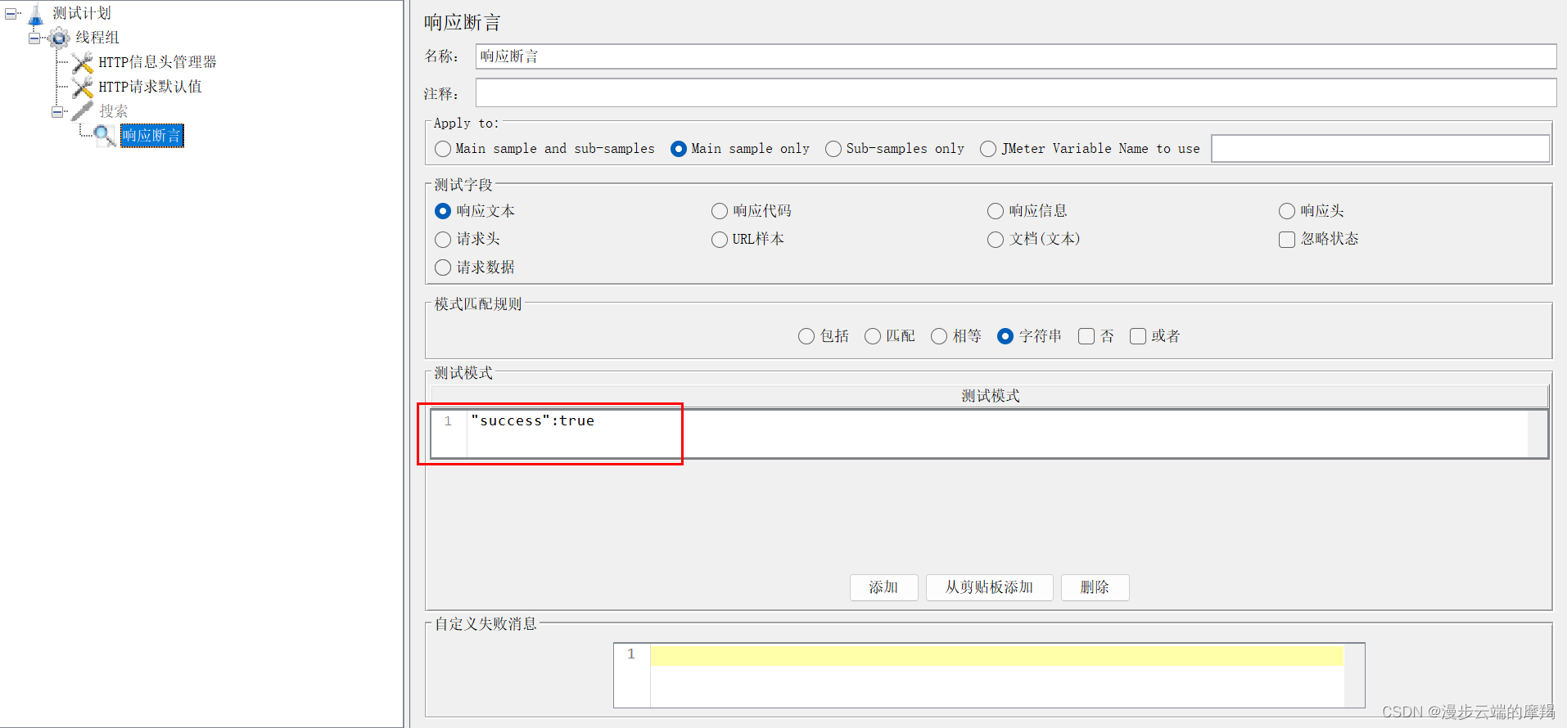1567x728 pixels.
Task: Collapse the 搜索 tree node
Action: pos(57,111)
